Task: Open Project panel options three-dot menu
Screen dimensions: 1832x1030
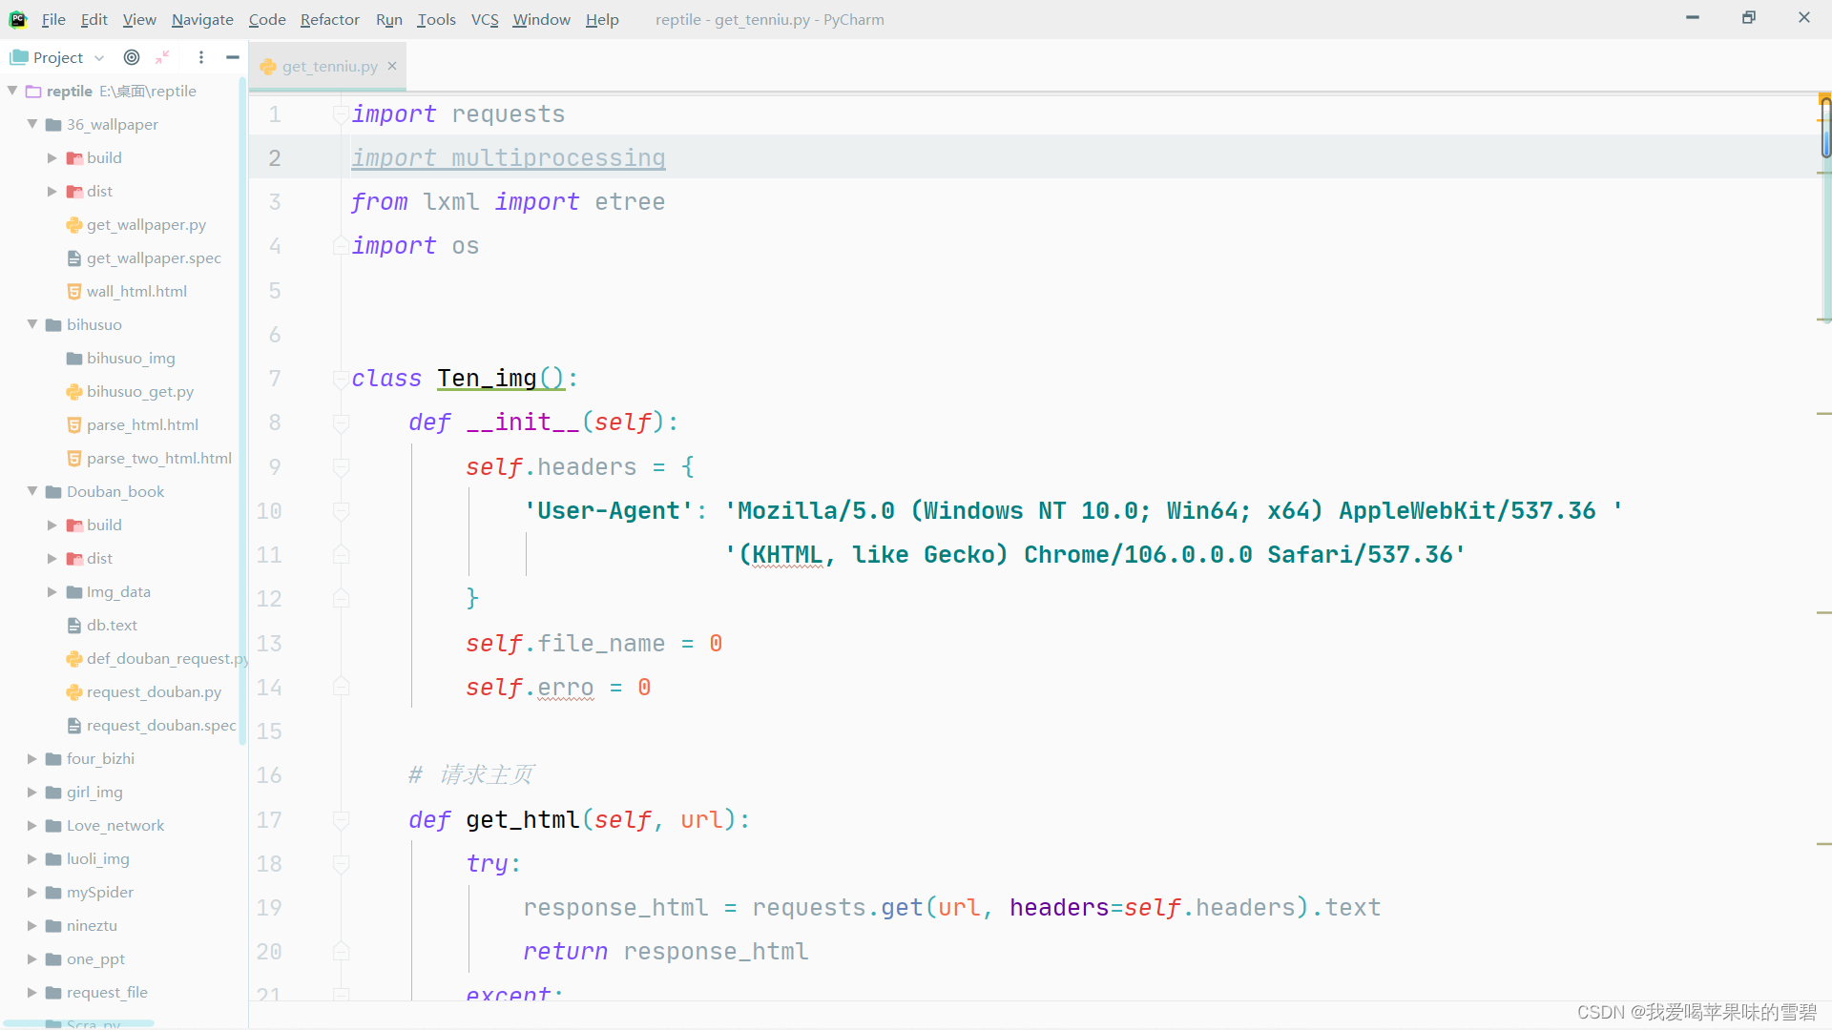Action: point(201,57)
